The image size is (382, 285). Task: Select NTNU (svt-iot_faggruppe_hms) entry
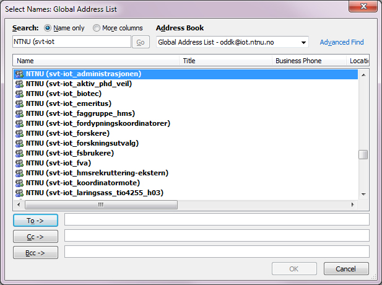coord(186,113)
